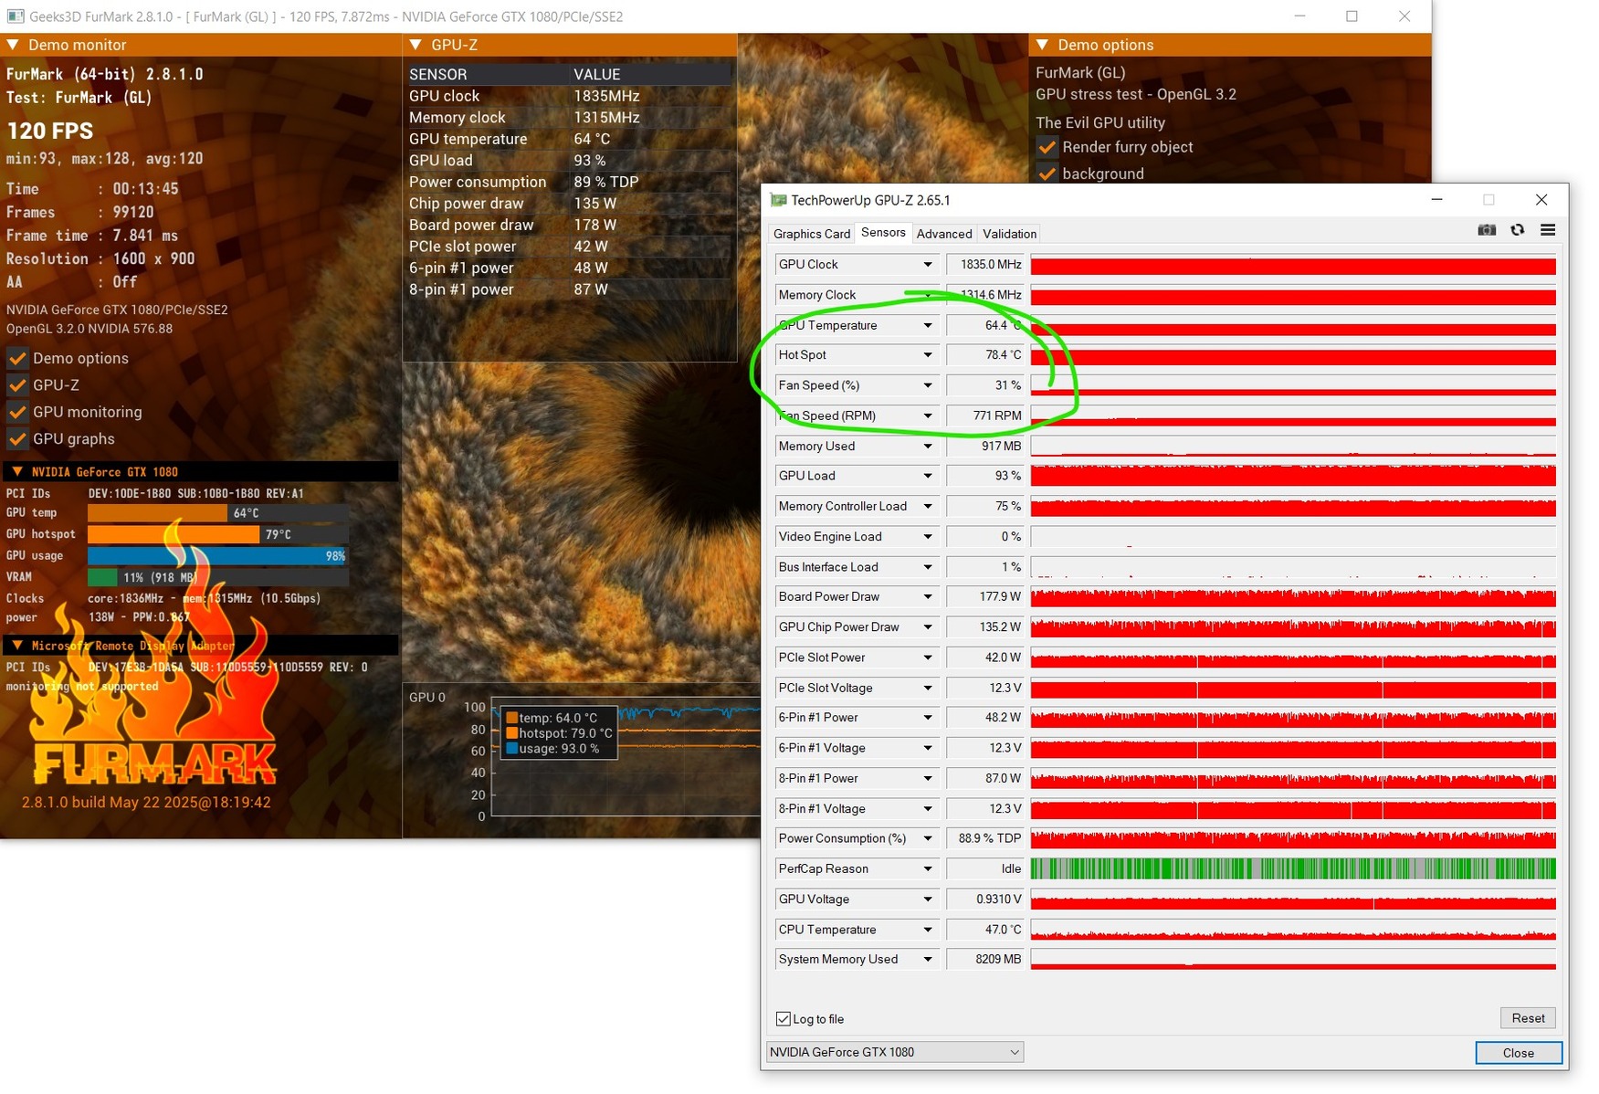This screenshot has height=1094, width=1599.
Task: Click the Close button in GPU-Z
Action: point(1519,1053)
